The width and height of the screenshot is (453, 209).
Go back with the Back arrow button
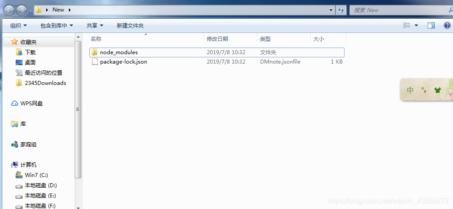[x=9, y=10]
